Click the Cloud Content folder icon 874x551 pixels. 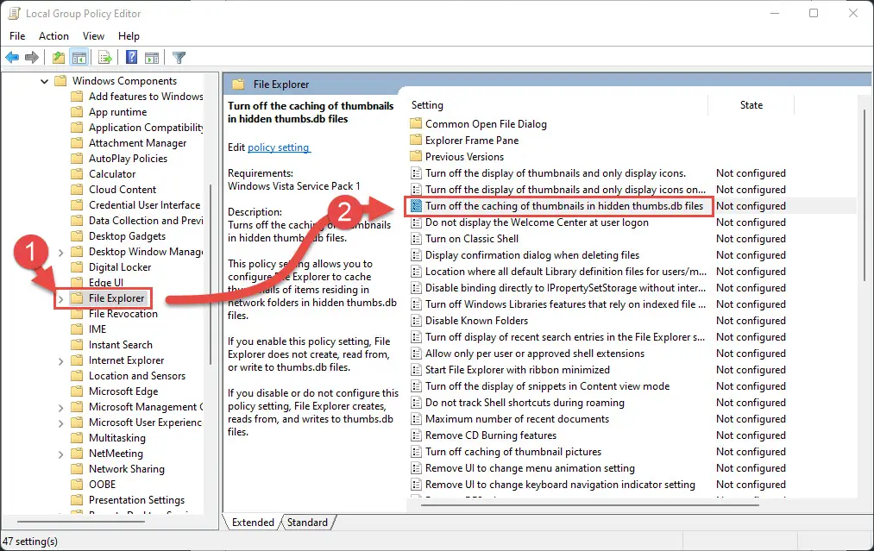[x=77, y=190]
